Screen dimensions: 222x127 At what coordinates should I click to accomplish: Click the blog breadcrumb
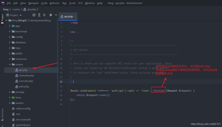pos(6,9)
